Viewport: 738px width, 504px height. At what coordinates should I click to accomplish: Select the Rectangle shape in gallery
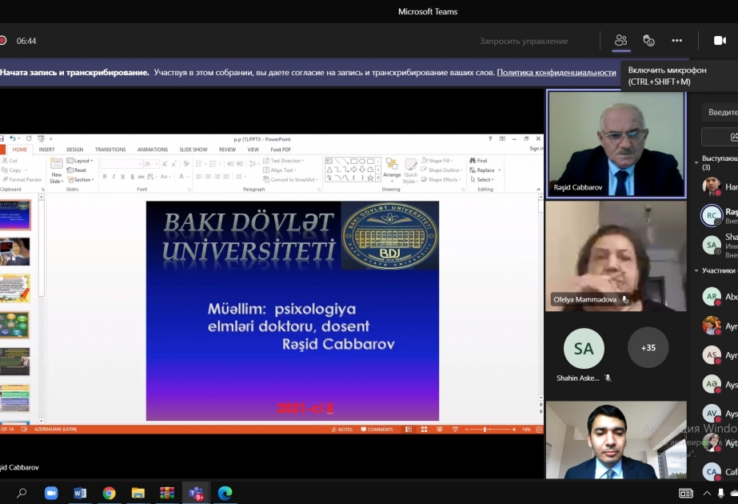(353, 161)
